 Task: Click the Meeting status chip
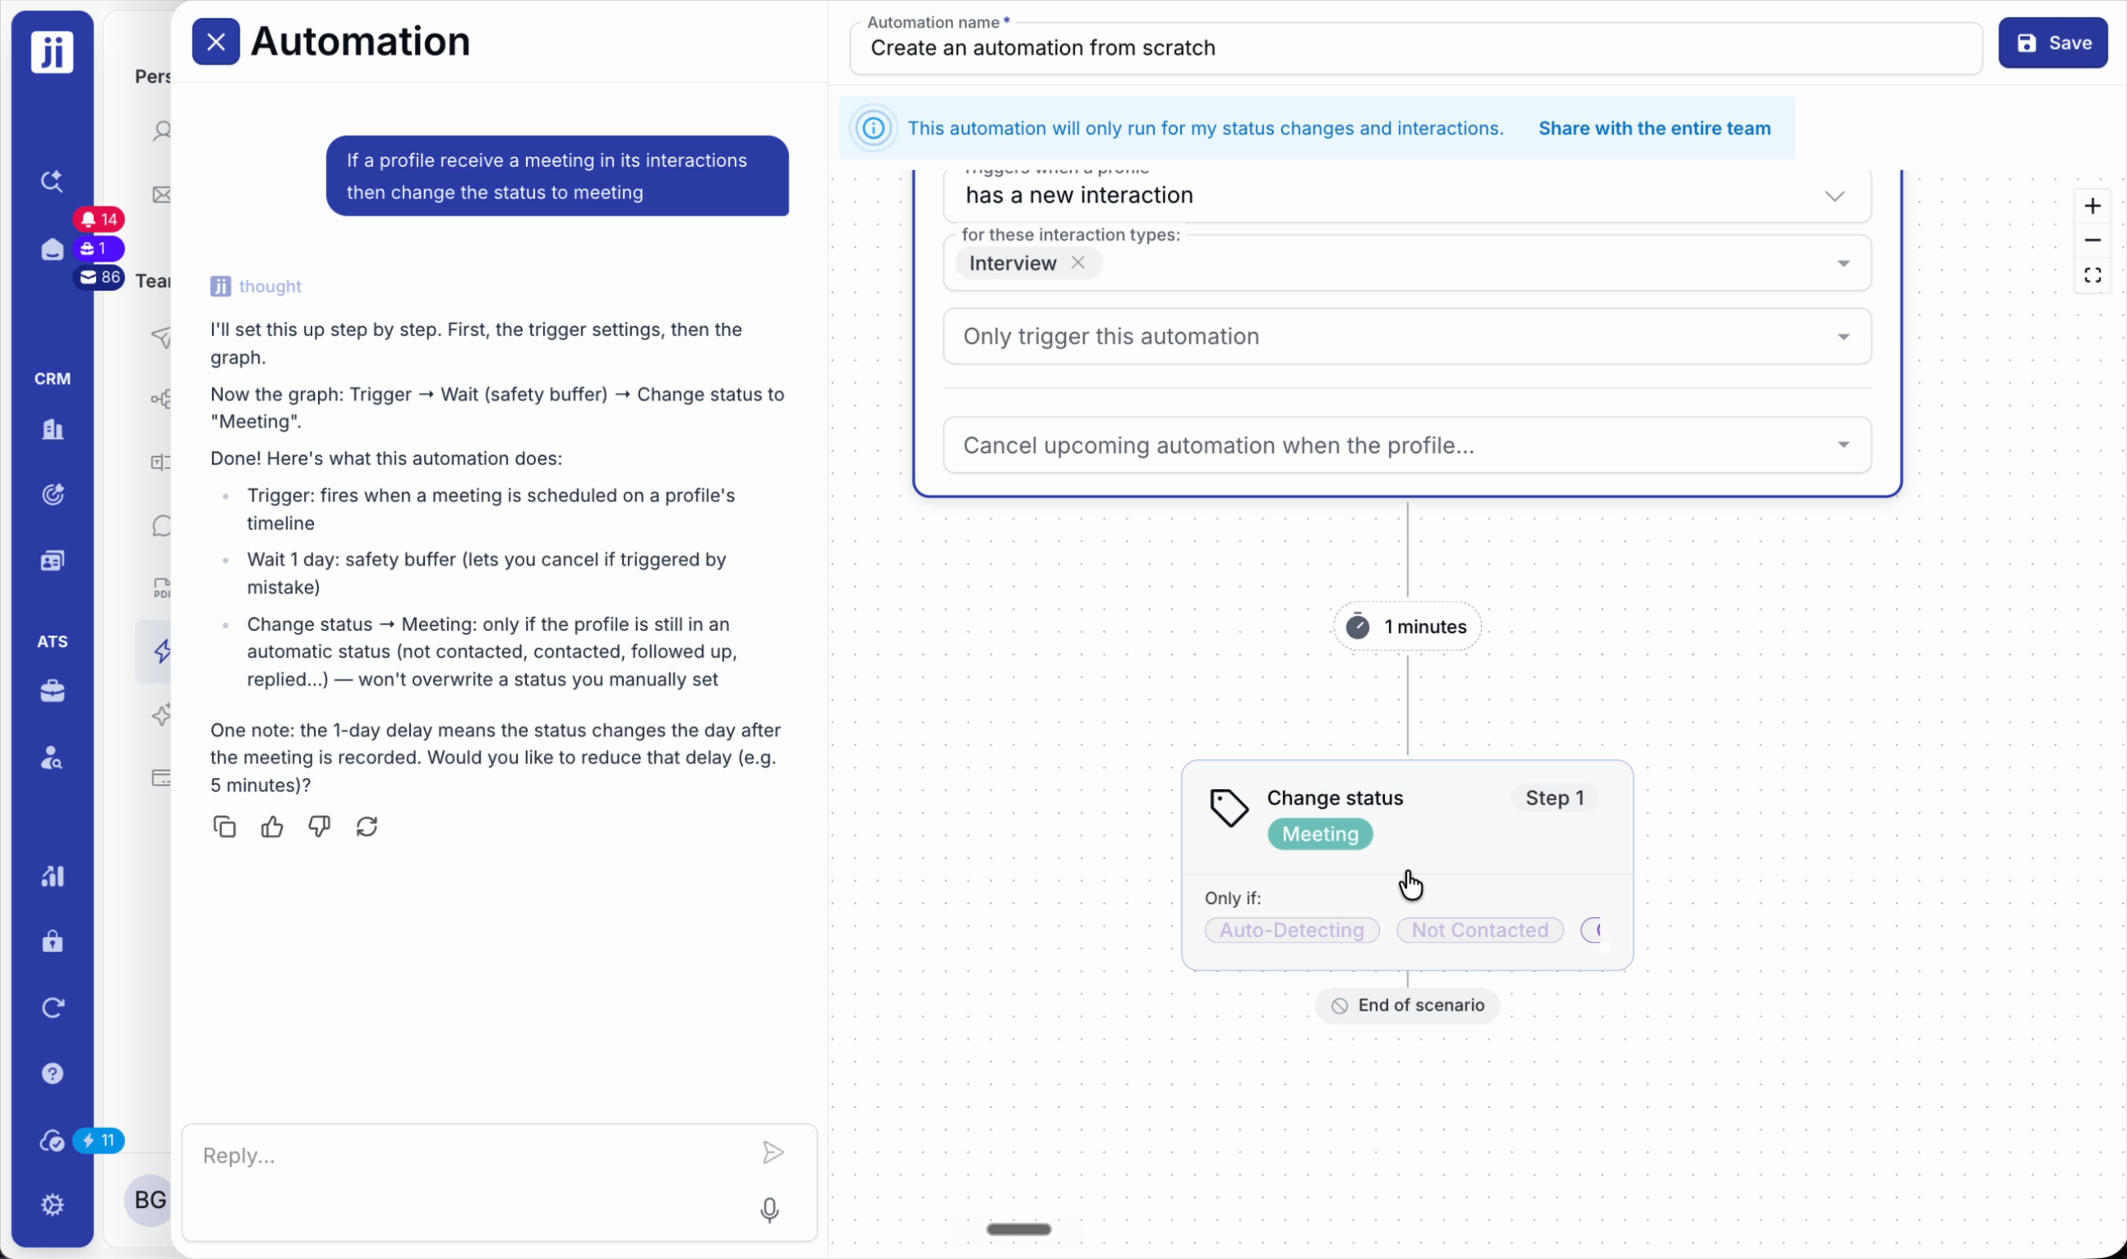1320,835
